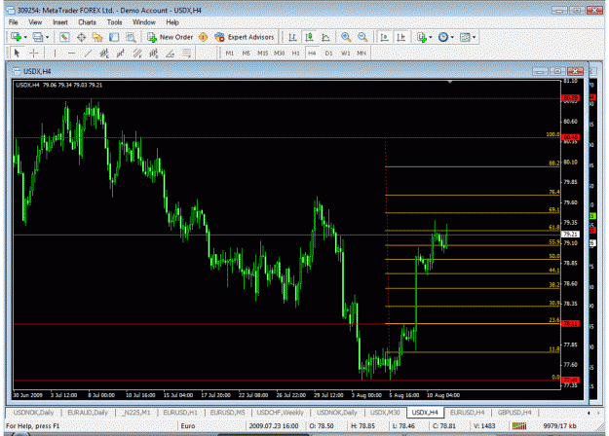Open the View menu
The image size is (609, 436).
pos(35,22)
